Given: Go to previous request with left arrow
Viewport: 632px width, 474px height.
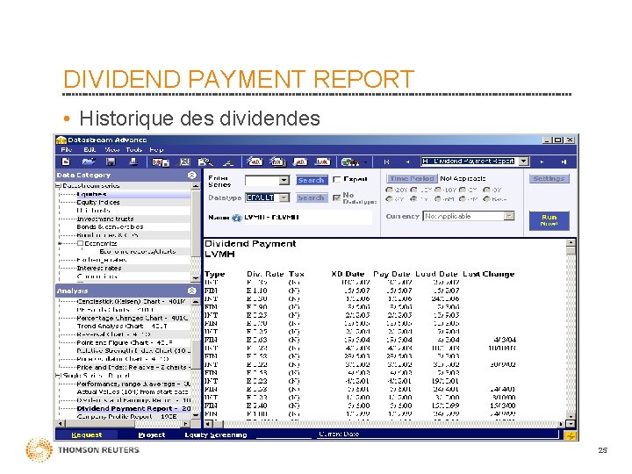Looking at the screenshot, I should [x=407, y=162].
